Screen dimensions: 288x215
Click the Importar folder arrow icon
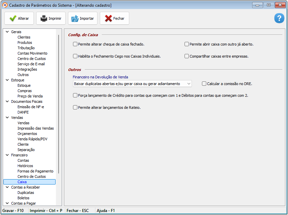pyautogui.click(x=74, y=18)
